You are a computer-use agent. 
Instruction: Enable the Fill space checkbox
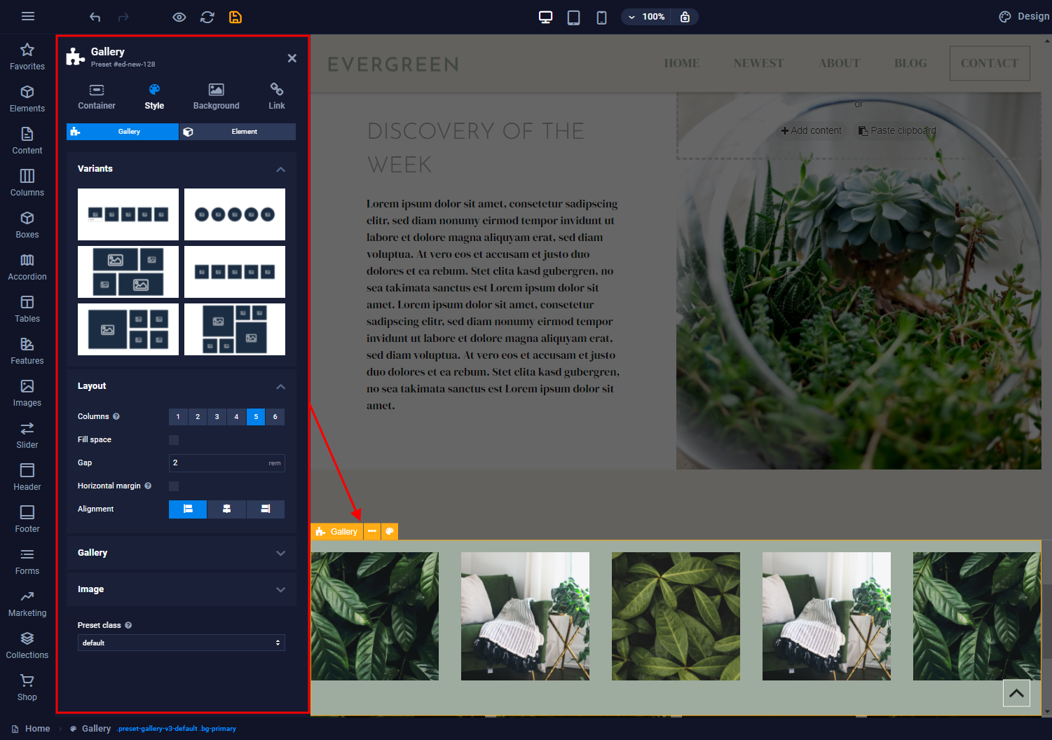tap(174, 440)
